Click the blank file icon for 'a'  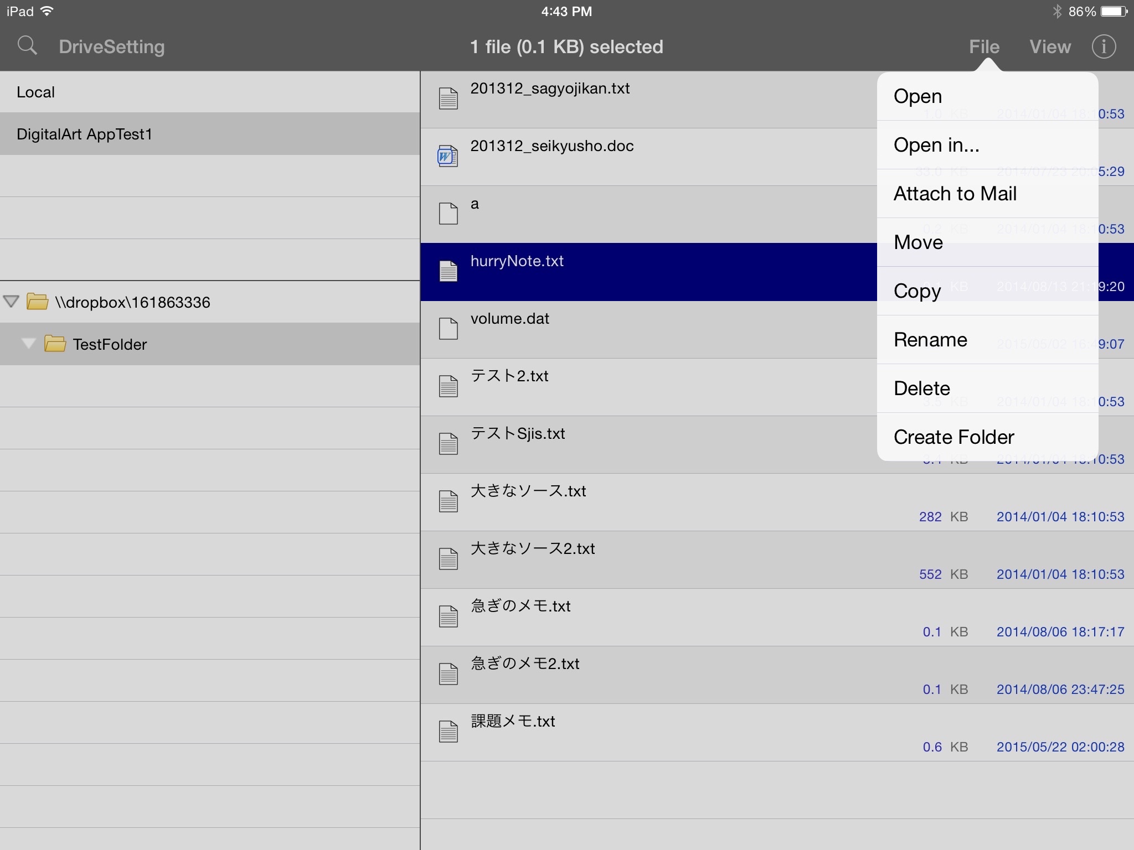click(x=448, y=214)
